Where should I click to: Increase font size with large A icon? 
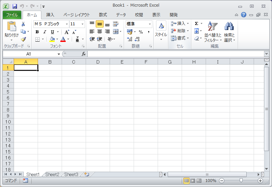67,32
